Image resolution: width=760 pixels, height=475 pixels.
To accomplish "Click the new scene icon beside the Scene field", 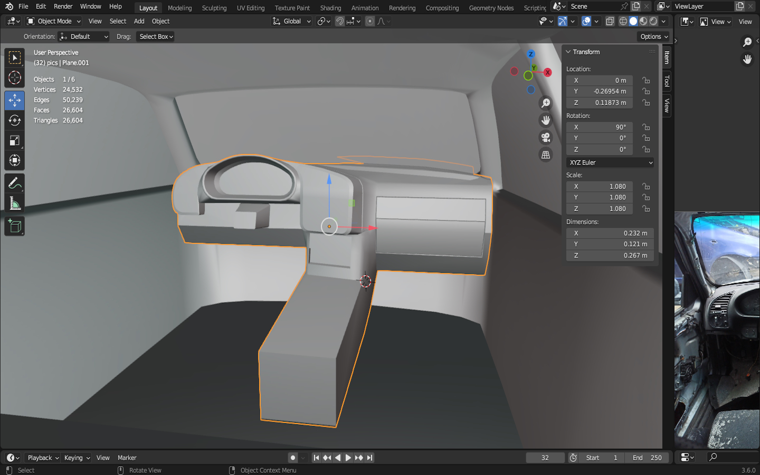I will (636, 6).
